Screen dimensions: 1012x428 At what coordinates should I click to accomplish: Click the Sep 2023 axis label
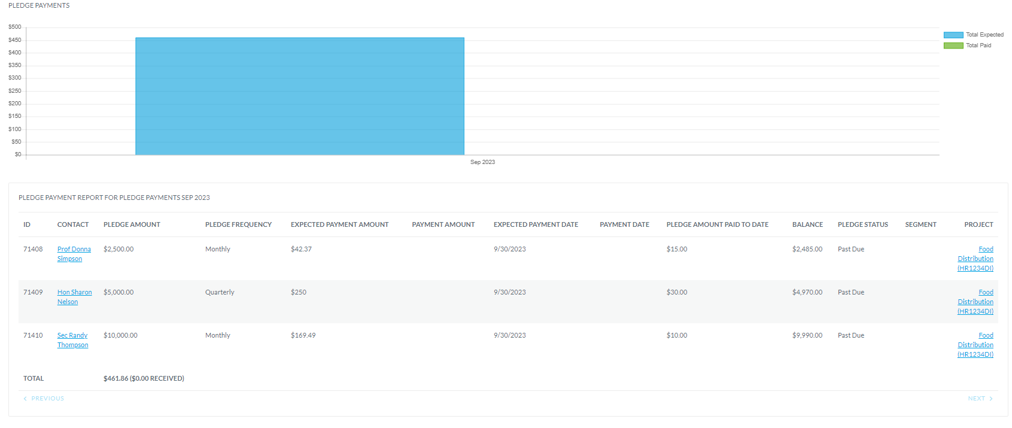pyautogui.click(x=482, y=162)
